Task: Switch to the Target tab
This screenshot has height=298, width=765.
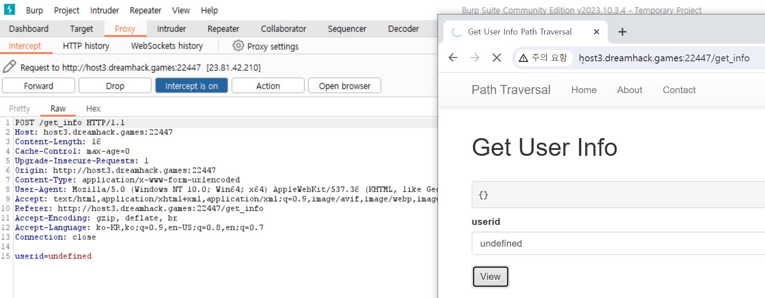Action: coord(82,29)
